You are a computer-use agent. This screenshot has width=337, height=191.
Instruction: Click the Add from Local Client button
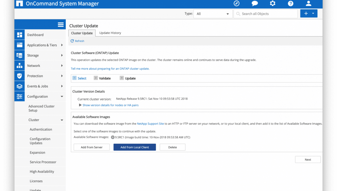pyautogui.click(x=135, y=147)
